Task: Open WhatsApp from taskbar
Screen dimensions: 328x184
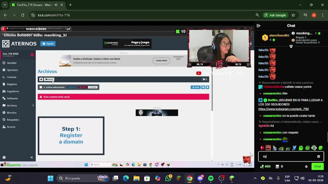Action: pos(168,178)
